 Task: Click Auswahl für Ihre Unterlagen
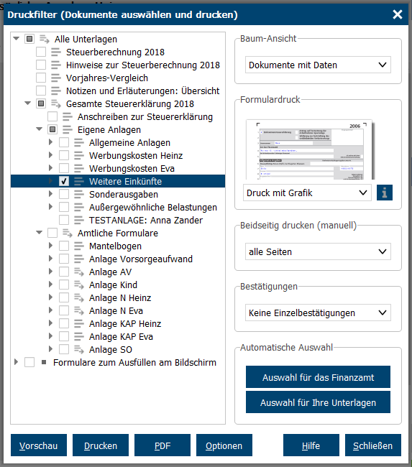coord(318,402)
